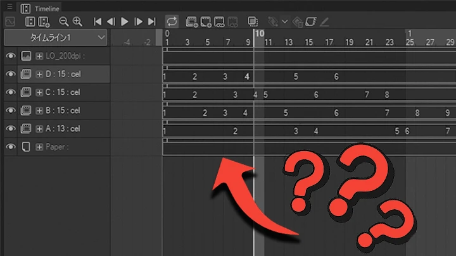Play the animation

pos(125,21)
